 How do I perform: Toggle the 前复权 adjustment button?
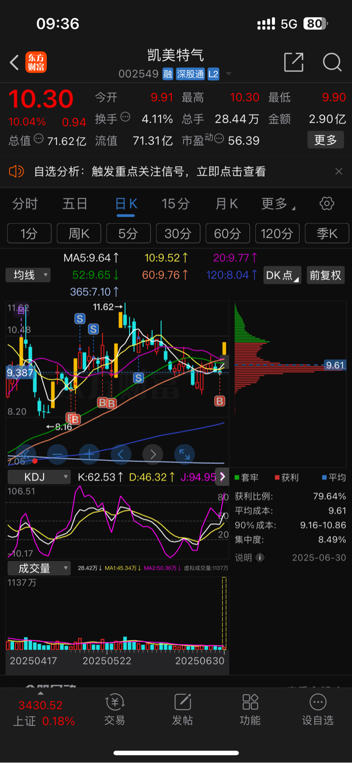point(325,275)
